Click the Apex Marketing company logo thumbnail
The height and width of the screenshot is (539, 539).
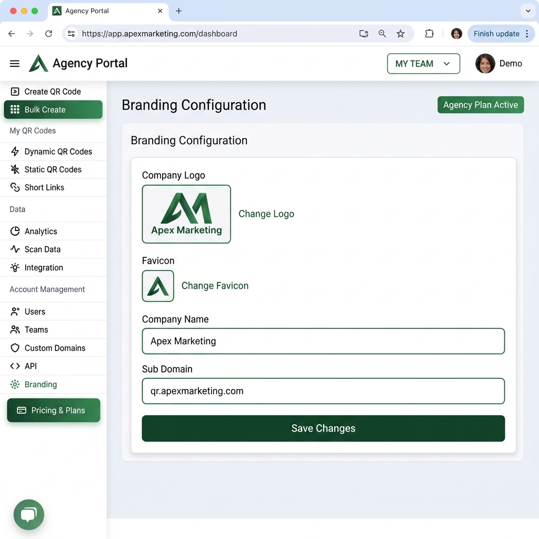coord(186,214)
